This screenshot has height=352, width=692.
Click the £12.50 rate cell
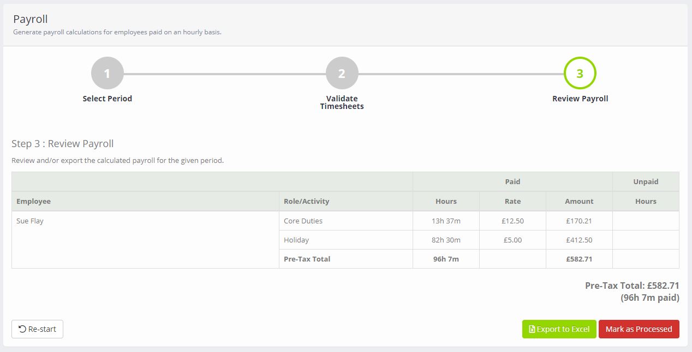[x=512, y=221]
